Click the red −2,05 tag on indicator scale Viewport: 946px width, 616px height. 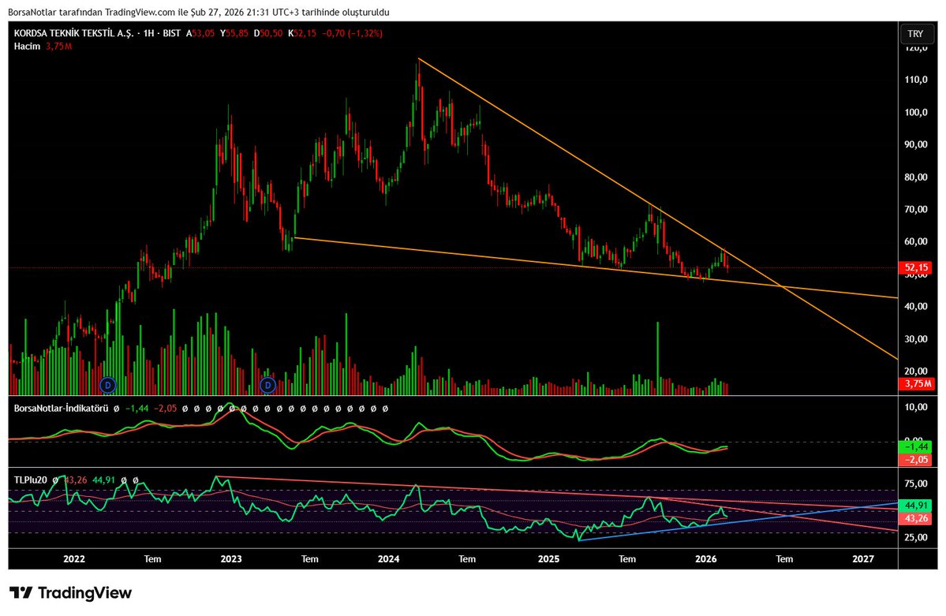[914, 460]
